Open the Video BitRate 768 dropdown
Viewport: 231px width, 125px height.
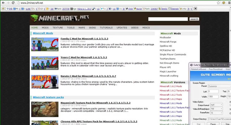(x=216, y=109)
